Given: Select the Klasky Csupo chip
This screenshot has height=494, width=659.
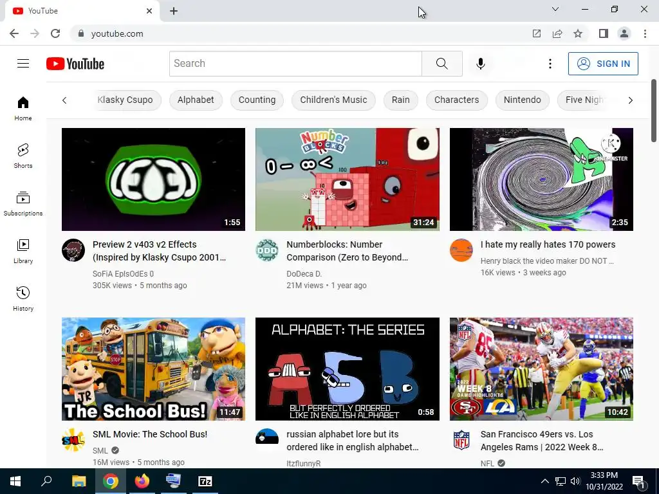Looking at the screenshot, I should point(125,100).
